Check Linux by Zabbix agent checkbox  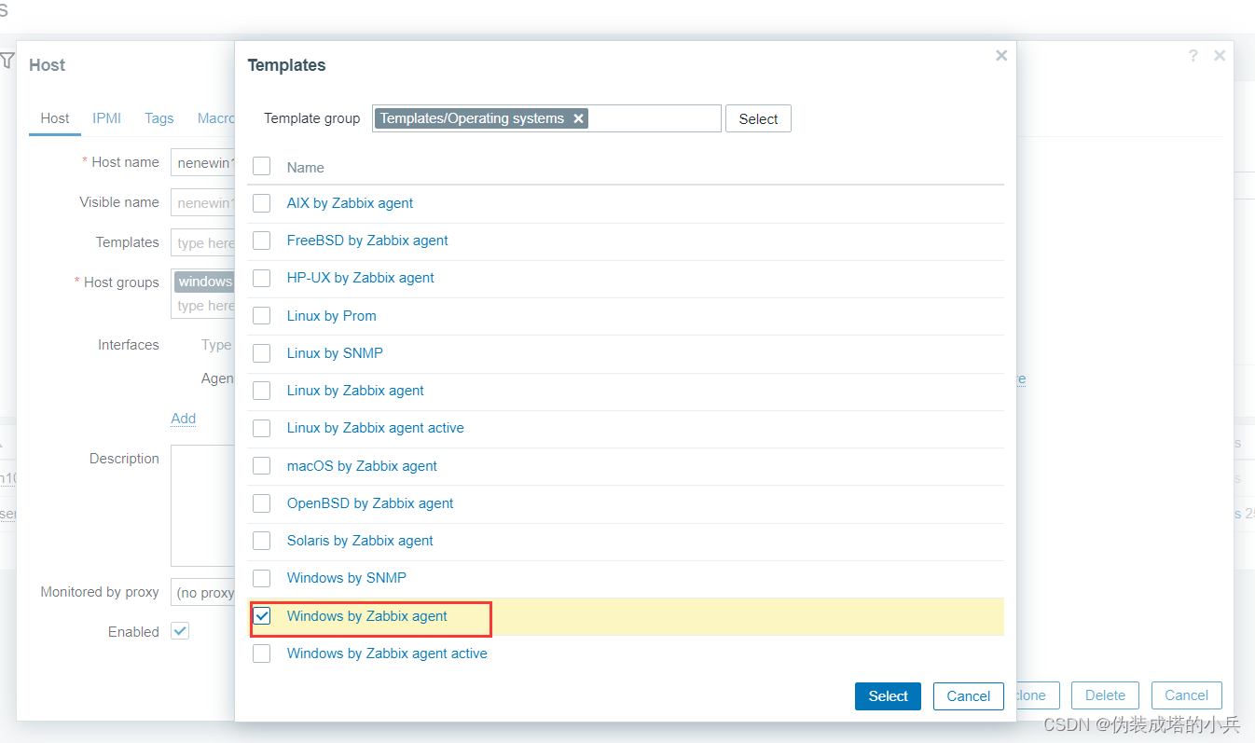click(262, 391)
